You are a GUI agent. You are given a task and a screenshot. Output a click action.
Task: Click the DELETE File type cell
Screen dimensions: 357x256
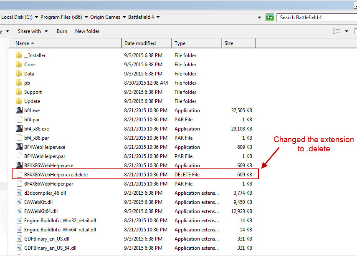coord(187,175)
